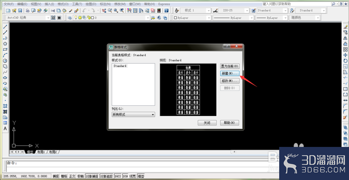The height and width of the screenshot is (180, 349).
Task: Select the Spline draw tool
Action: (x=5, y=72)
